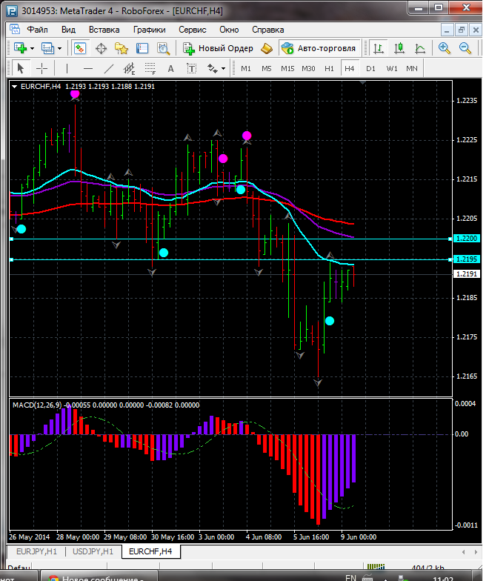
Task: Toggle the Market Watch window icon
Action: coord(80,48)
